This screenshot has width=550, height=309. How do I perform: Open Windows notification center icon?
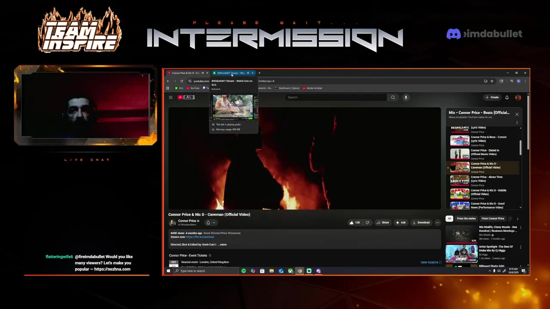click(x=523, y=271)
